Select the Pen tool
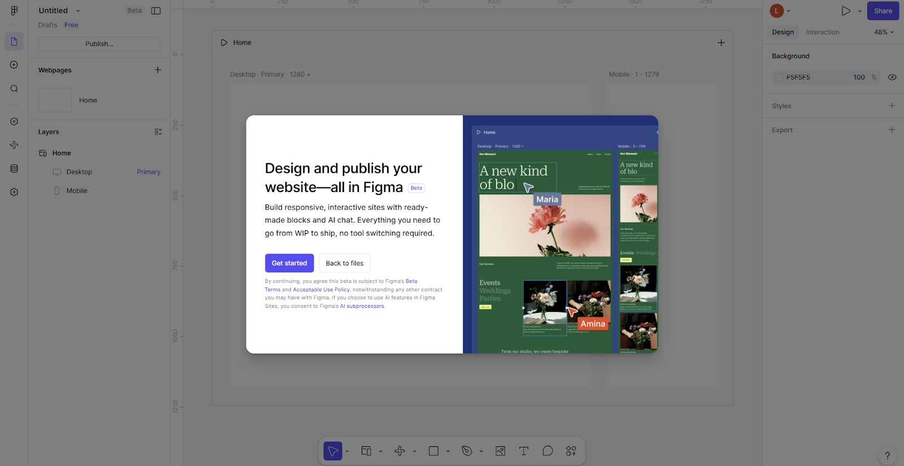Image resolution: width=904 pixels, height=466 pixels. click(467, 451)
